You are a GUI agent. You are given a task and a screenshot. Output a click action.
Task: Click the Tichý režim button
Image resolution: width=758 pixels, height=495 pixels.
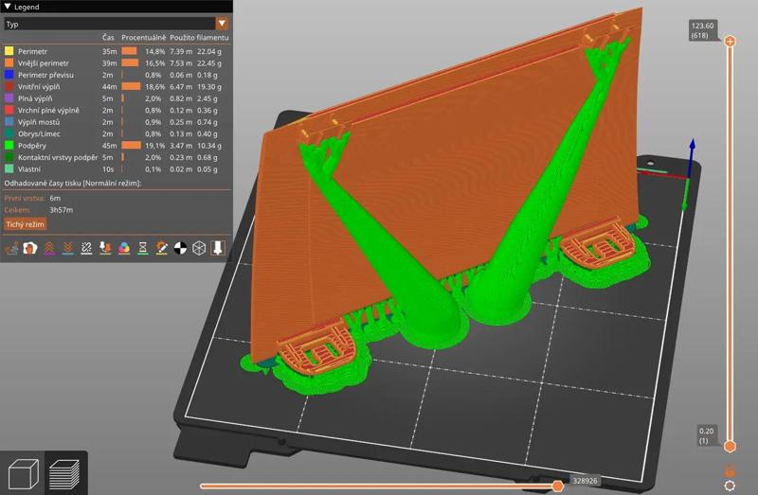tap(26, 224)
